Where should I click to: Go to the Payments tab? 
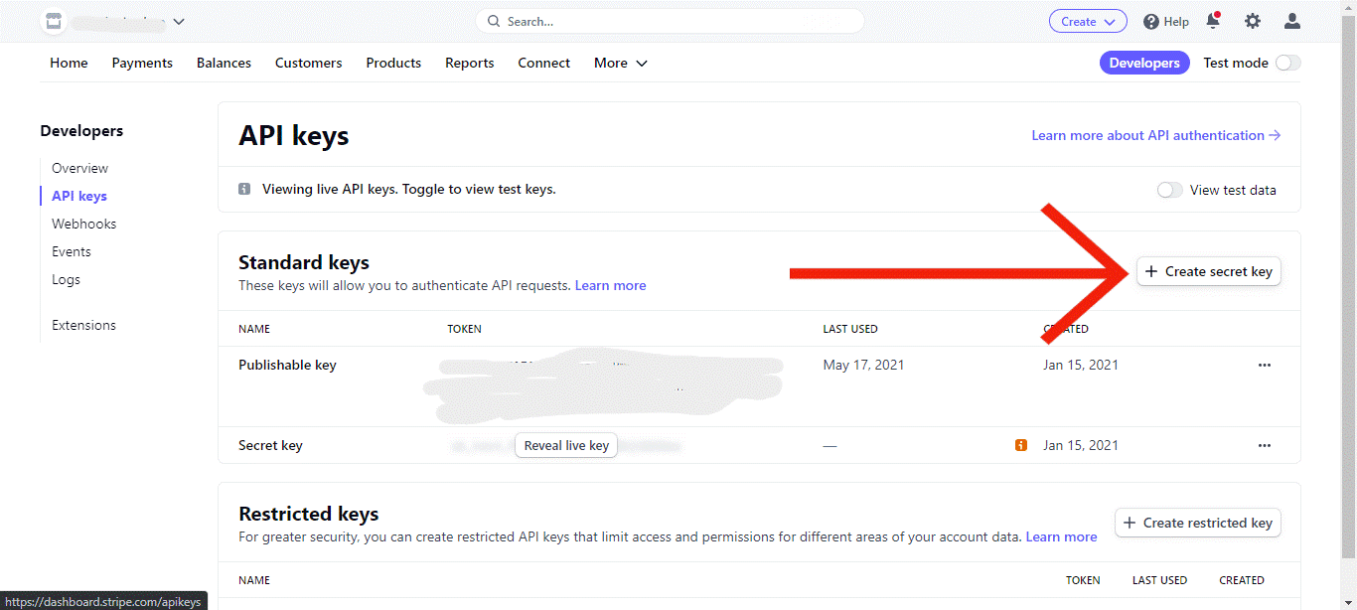tap(142, 63)
